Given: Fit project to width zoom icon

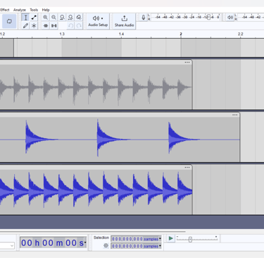Looking at the screenshot, I should click(70, 18).
